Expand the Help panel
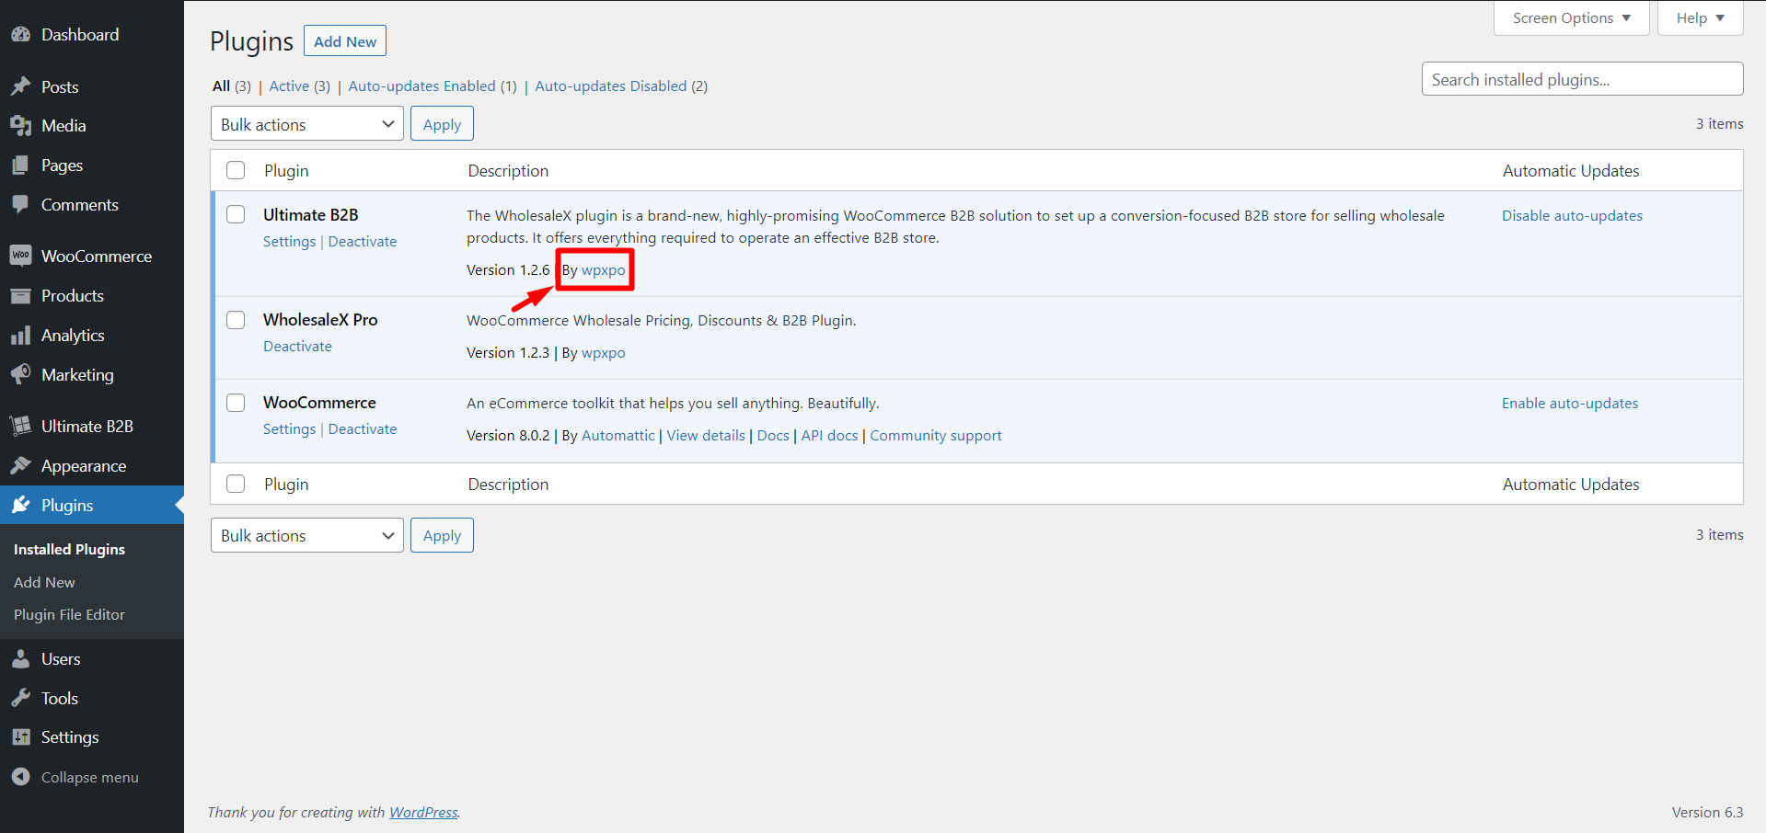Screen dimensions: 1766x833 click(1700, 17)
